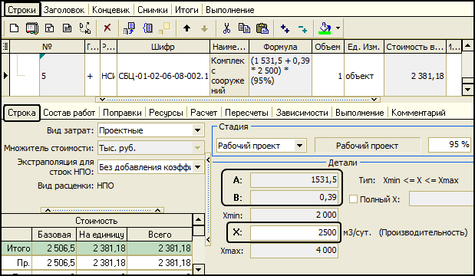Open the Поправки tab
This screenshot has height=276, width=475.
(122, 113)
